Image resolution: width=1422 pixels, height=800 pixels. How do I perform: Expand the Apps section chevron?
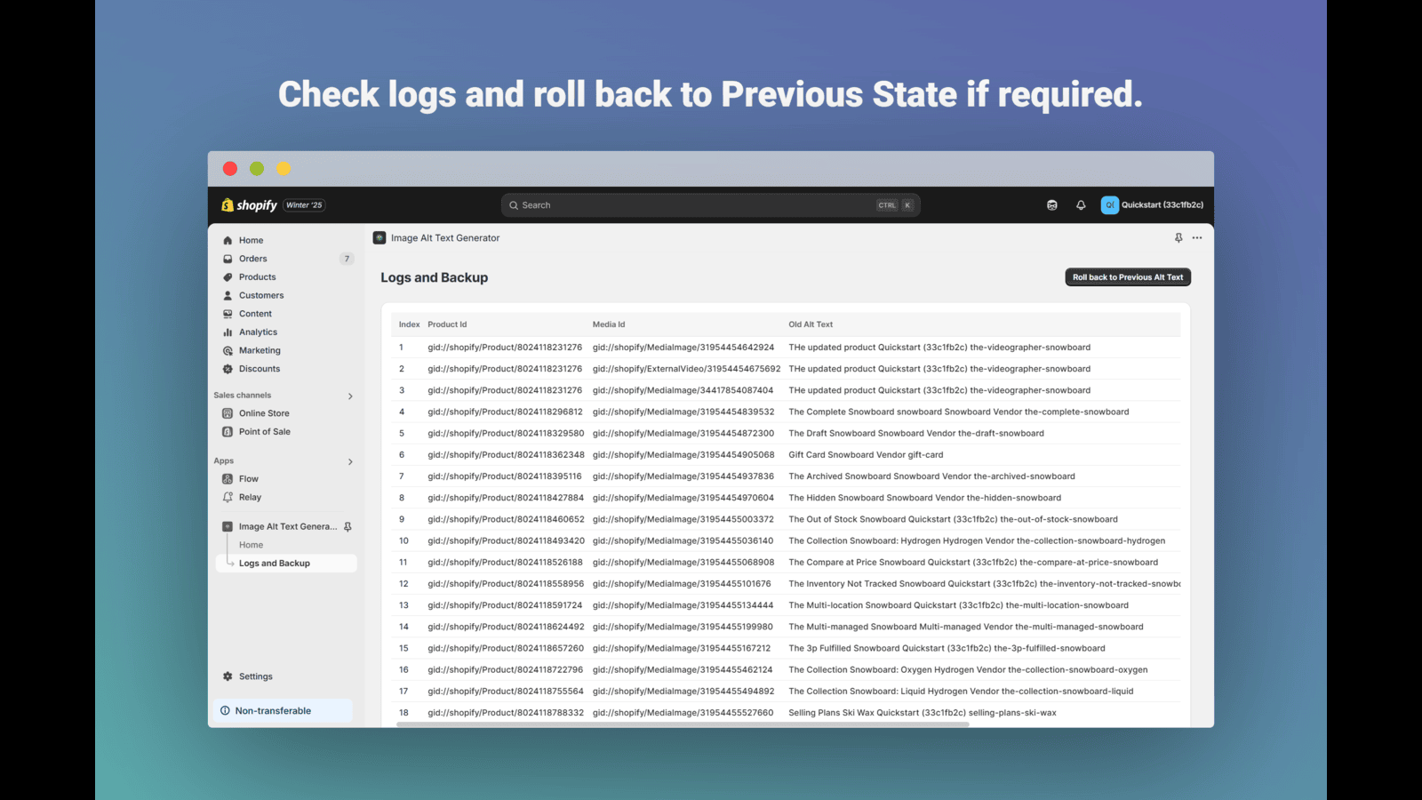click(350, 462)
